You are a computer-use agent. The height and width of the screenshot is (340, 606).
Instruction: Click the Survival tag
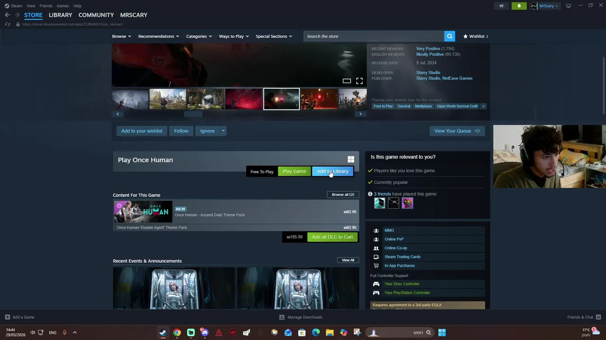(x=404, y=106)
